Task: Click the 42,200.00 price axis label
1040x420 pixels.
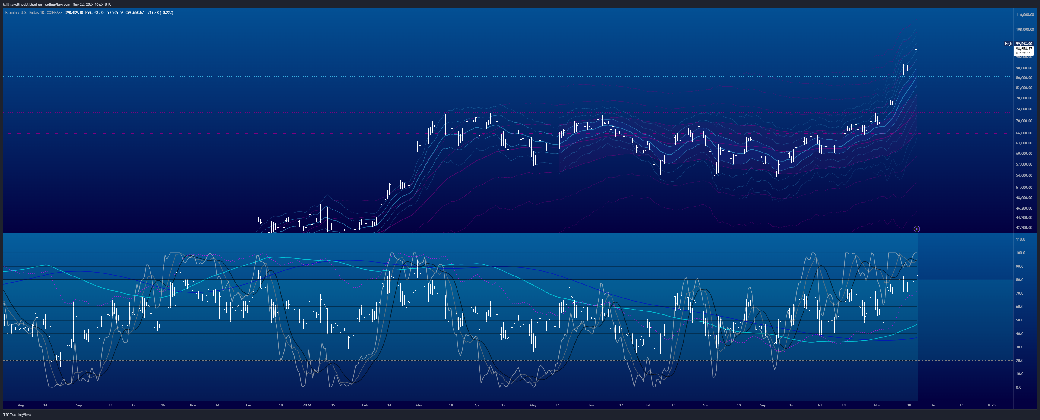Action: click(1024, 228)
